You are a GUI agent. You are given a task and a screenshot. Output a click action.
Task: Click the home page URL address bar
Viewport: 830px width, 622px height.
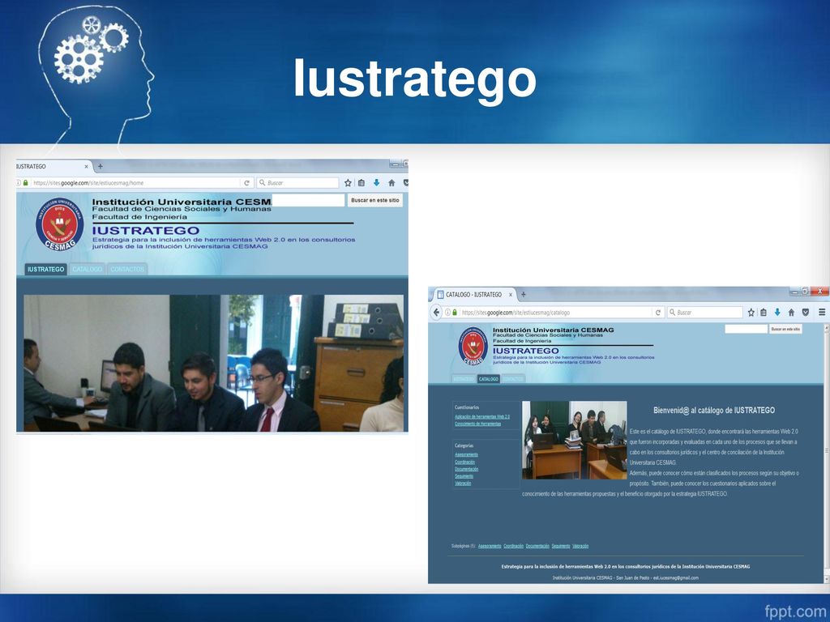pos(135,183)
